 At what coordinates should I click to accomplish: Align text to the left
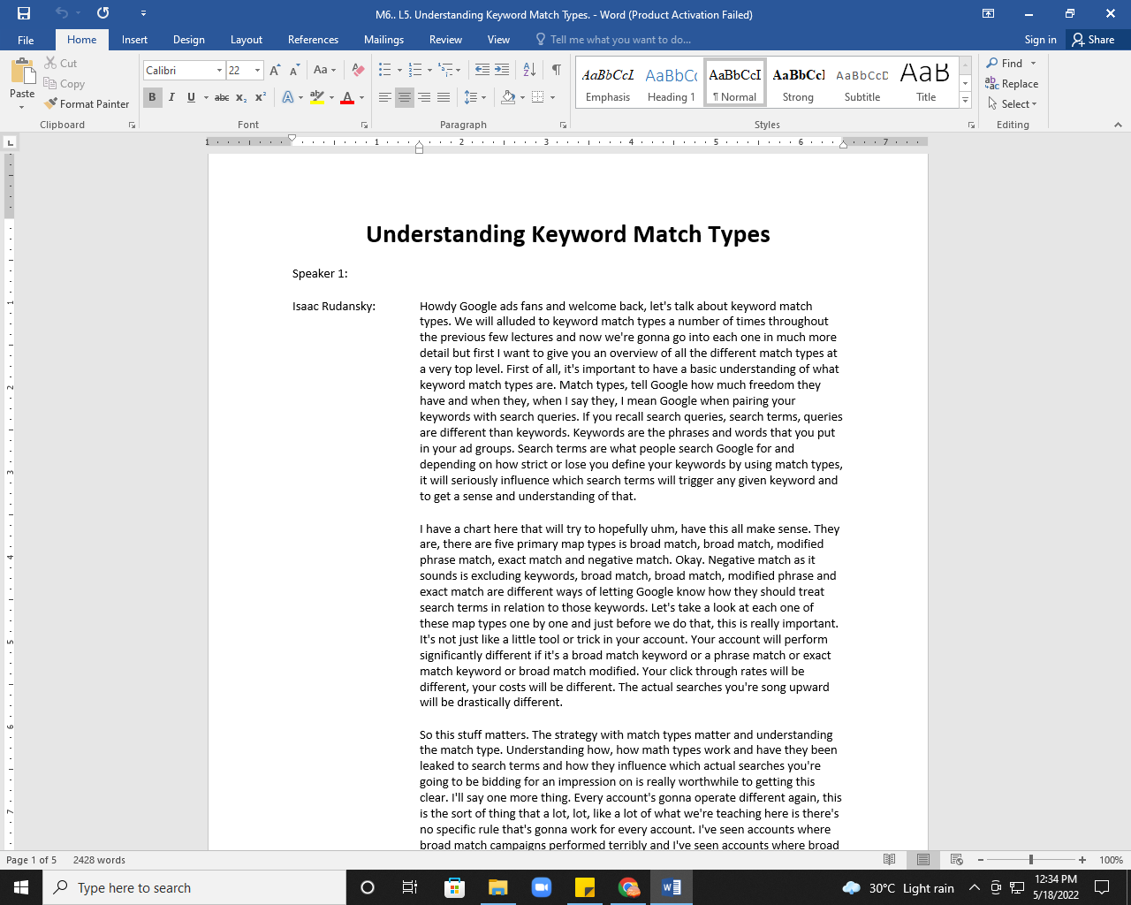(385, 97)
